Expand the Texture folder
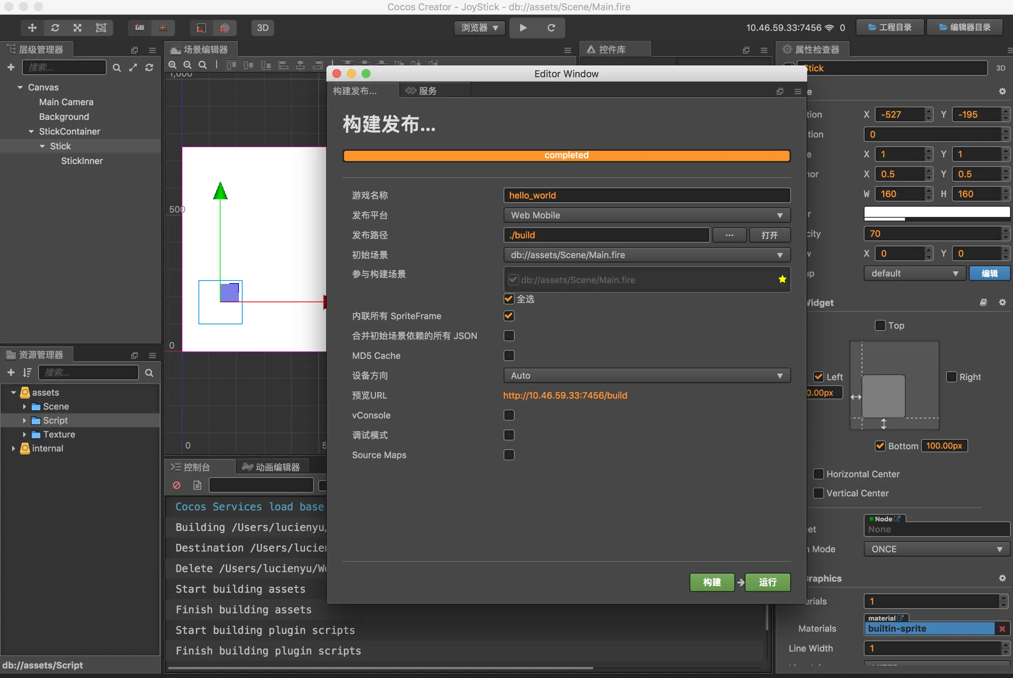Screen dimensions: 1013x678 25,434
